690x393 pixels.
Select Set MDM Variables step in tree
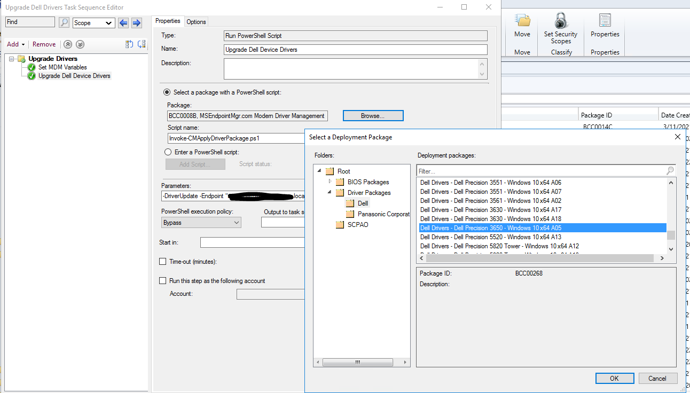pos(62,67)
